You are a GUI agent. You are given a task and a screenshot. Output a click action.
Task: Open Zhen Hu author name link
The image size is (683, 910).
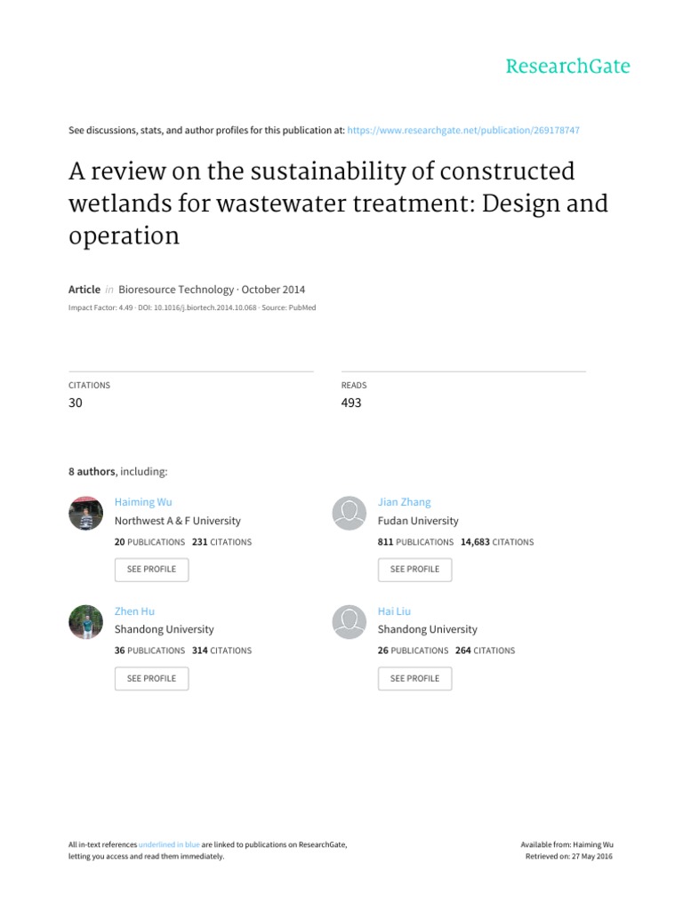(133, 611)
